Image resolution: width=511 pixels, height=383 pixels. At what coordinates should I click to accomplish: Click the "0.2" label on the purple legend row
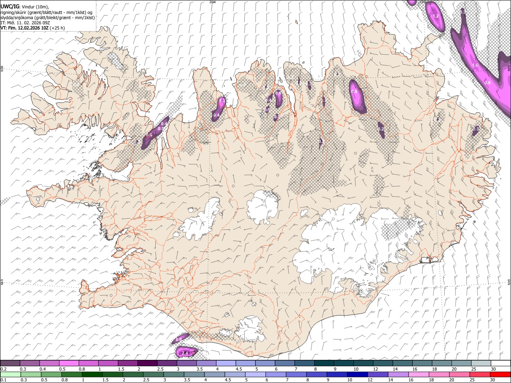click(3, 369)
